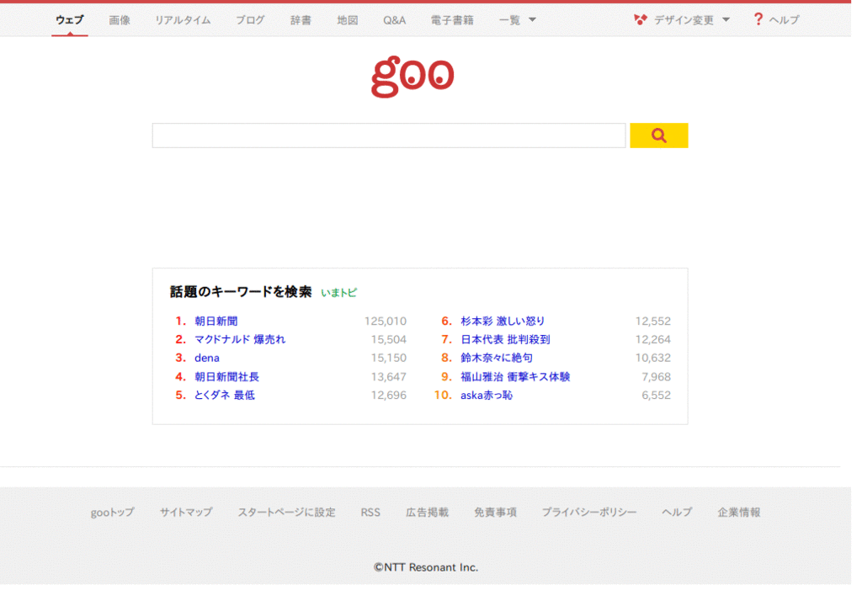Click the yellow search magnifier button
862x606 pixels.
coord(658,136)
